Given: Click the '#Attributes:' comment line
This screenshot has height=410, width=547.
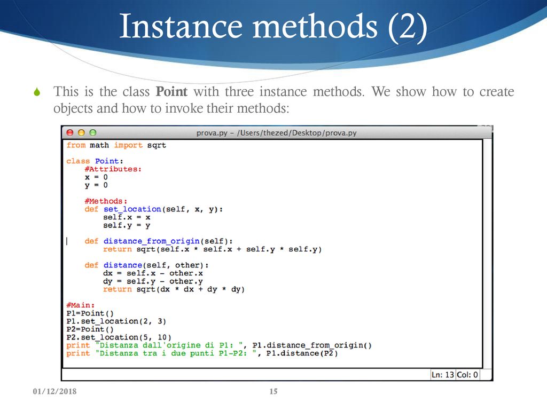Looking at the screenshot, I should pos(113,169).
